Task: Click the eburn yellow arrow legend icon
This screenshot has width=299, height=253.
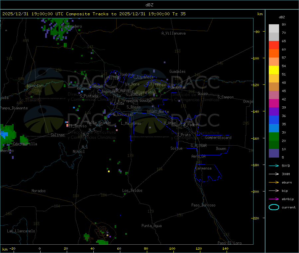Action: point(274,183)
